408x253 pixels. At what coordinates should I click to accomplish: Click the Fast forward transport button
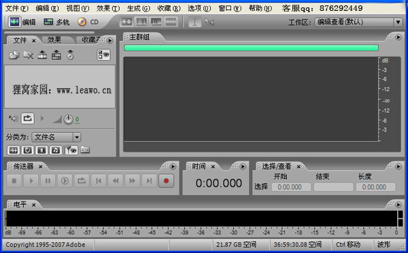point(132,180)
